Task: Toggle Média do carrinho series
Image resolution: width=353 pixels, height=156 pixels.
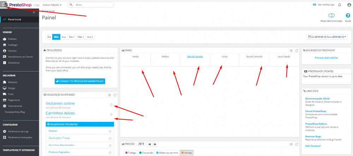Action: [167, 152]
